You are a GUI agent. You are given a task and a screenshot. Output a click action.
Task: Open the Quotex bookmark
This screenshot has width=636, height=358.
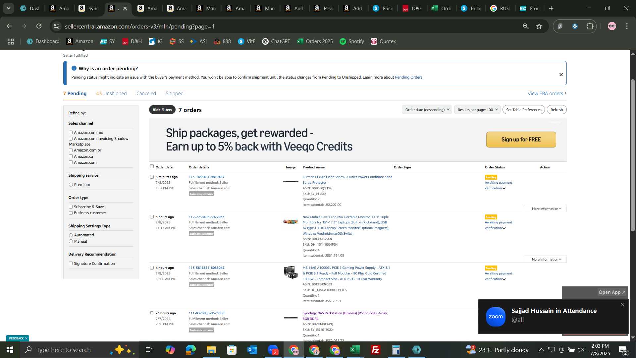coord(383,41)
